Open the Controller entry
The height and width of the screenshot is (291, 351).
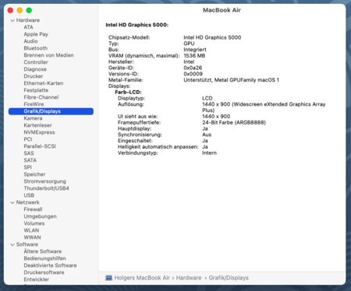pos(36,62)
